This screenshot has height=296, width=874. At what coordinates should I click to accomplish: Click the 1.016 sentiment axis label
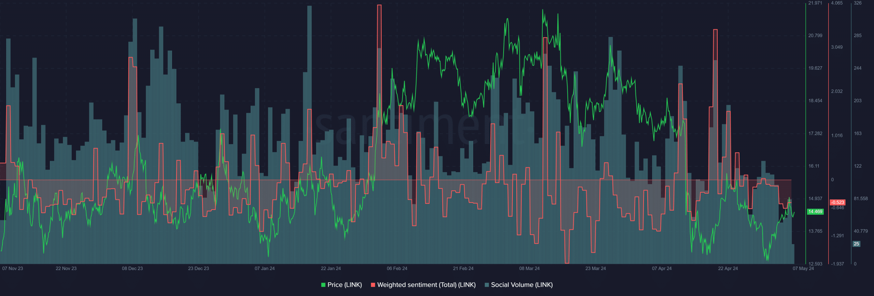coord(837,136)
